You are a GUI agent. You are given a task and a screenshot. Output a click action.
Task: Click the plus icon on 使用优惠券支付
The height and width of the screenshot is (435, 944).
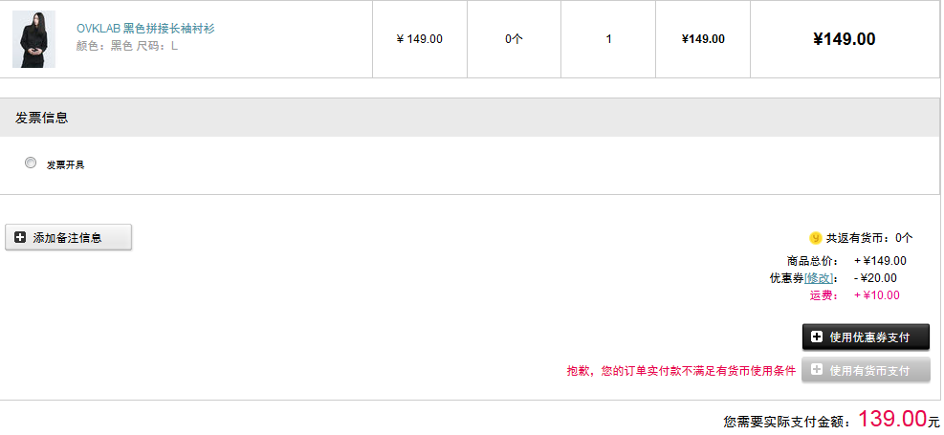pos(817,337)
